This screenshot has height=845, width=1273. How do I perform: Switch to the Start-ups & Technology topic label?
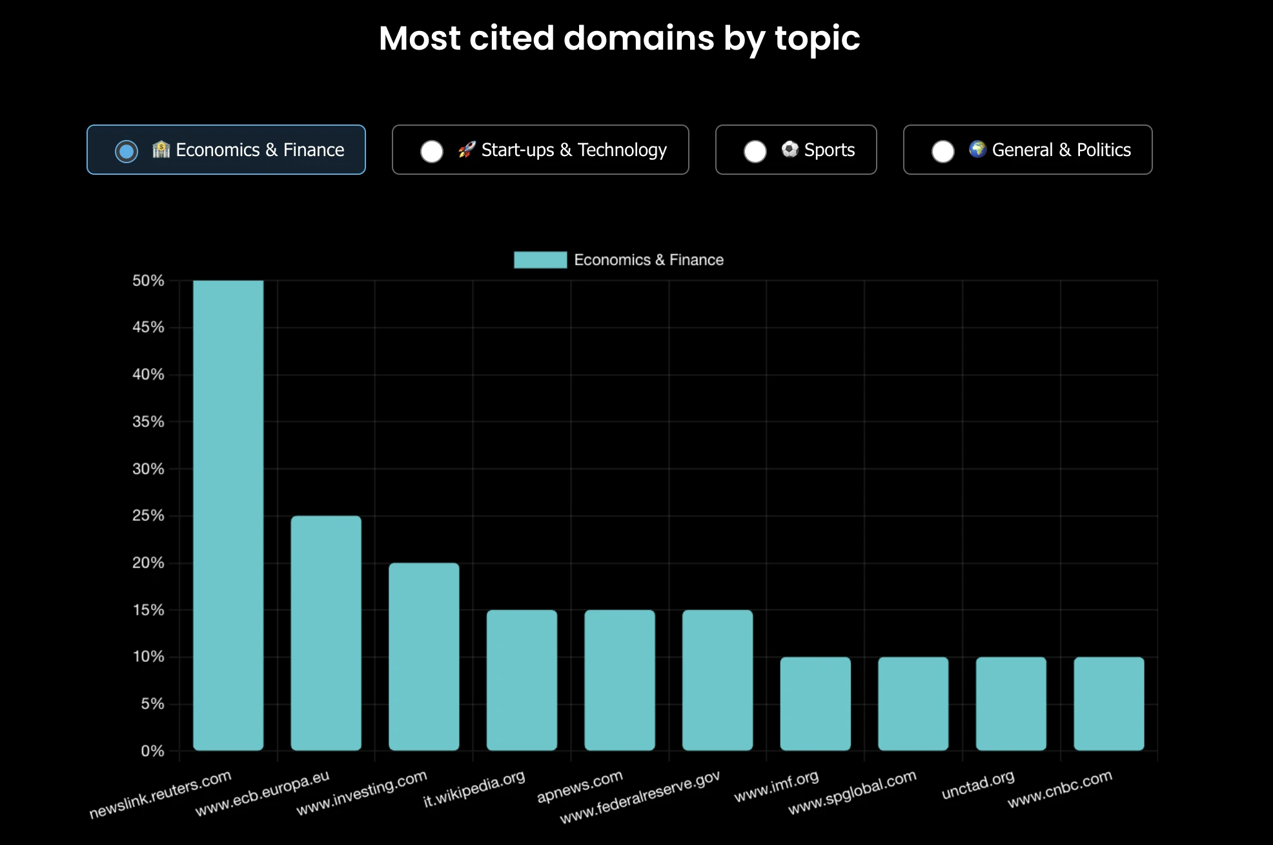click(x=574, y=150)
